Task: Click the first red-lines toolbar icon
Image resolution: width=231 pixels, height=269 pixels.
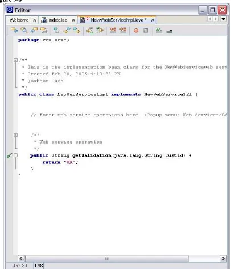Action: (x=113, y=30)
